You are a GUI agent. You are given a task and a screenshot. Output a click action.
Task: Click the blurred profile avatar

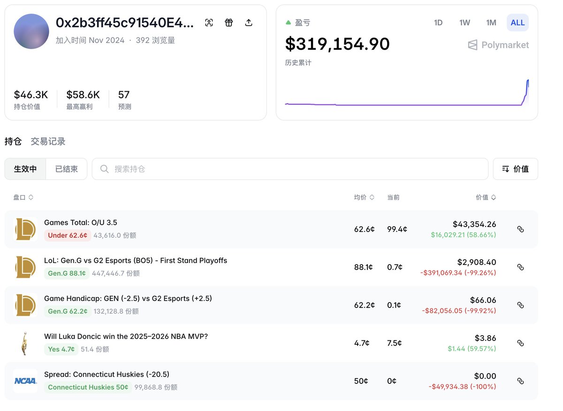point(31,31)
